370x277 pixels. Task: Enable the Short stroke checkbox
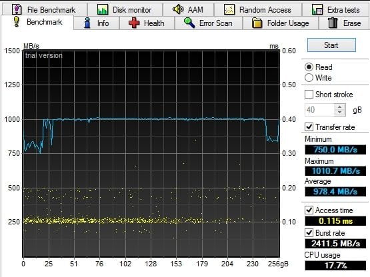click(x=309, y=95)
